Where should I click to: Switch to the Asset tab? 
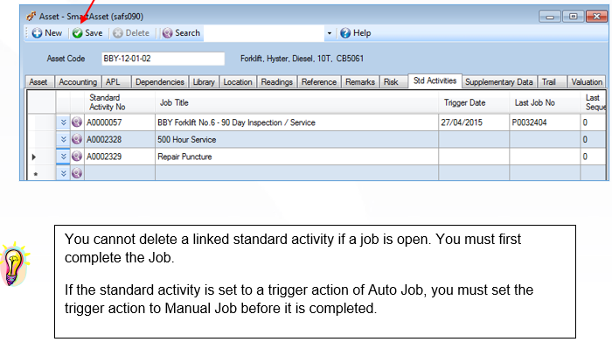tap(38, 82)
